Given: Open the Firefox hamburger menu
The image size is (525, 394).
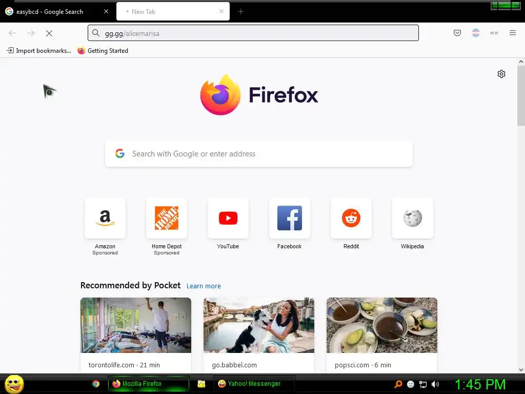Looking at the screenshot, I should point(512,33).
